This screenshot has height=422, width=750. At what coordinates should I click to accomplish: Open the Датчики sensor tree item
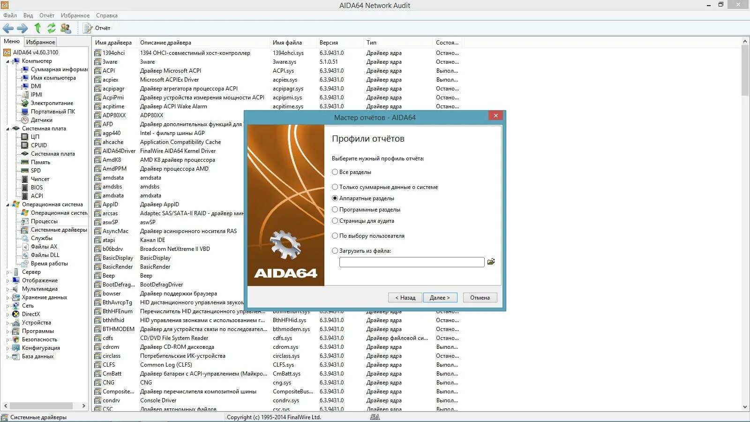tap(42, 120)
